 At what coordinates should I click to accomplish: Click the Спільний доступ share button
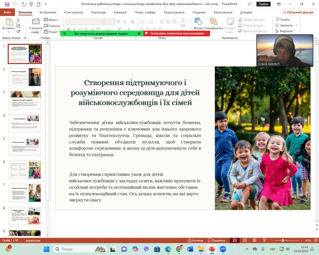coord(298,12)
